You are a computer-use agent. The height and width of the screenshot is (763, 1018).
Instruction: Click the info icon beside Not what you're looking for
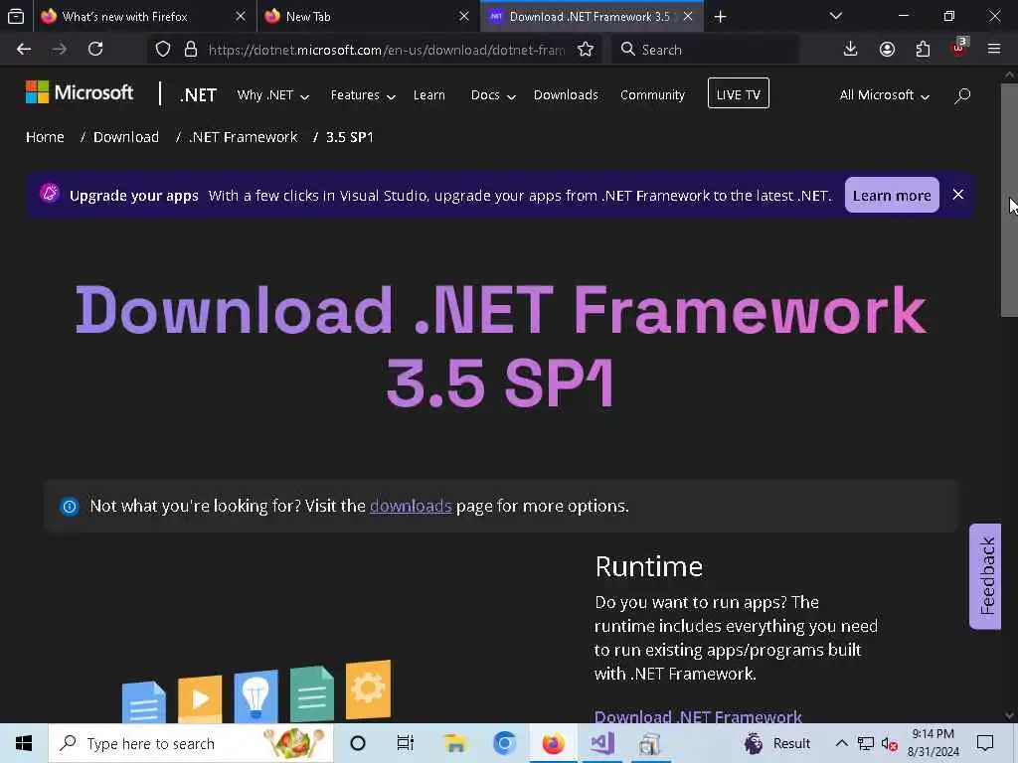pyautogui.click(x=70, y=506)
